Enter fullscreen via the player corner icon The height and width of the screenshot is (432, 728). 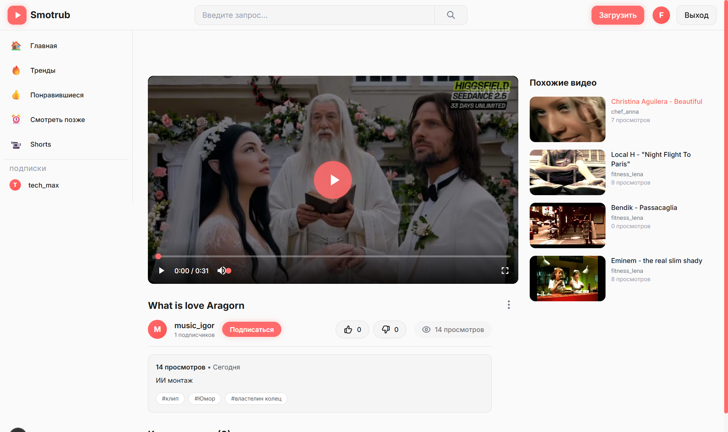(x=505, y=271)
